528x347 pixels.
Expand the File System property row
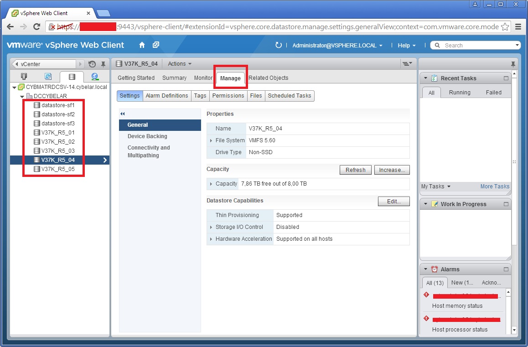pos(211,140)
